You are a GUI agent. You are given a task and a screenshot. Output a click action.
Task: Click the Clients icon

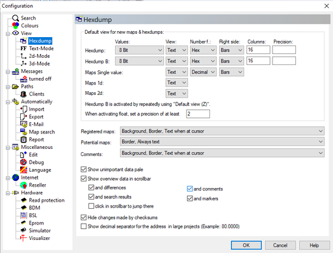click(x=23, y=94)
